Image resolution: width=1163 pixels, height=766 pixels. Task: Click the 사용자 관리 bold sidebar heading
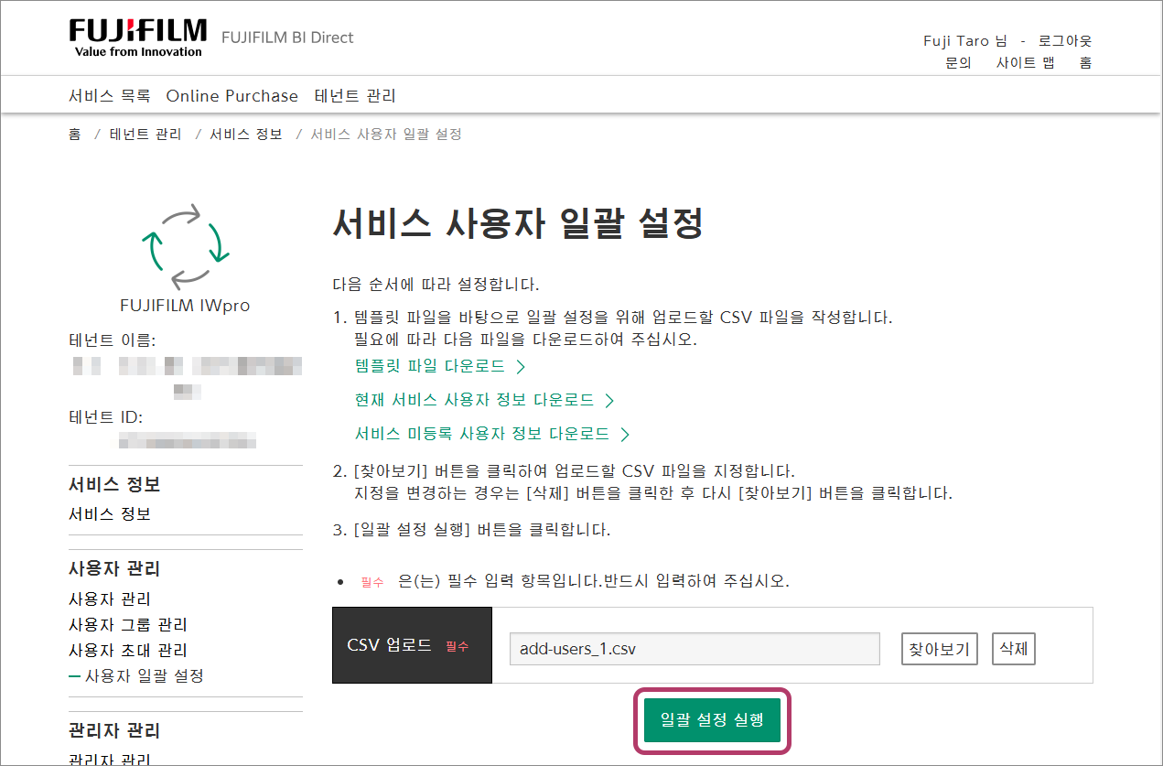coord(114,569)
